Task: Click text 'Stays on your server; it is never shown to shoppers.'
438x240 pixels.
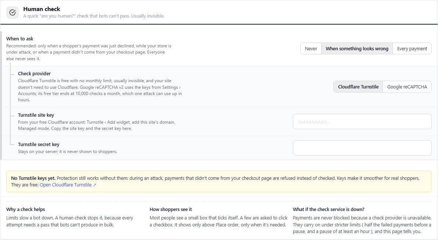Action: coord(68,152)
